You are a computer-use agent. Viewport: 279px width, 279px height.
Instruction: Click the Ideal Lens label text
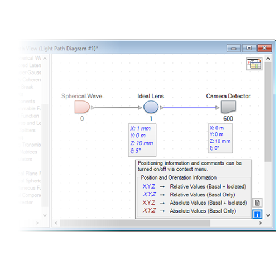(x=151, y=96)
